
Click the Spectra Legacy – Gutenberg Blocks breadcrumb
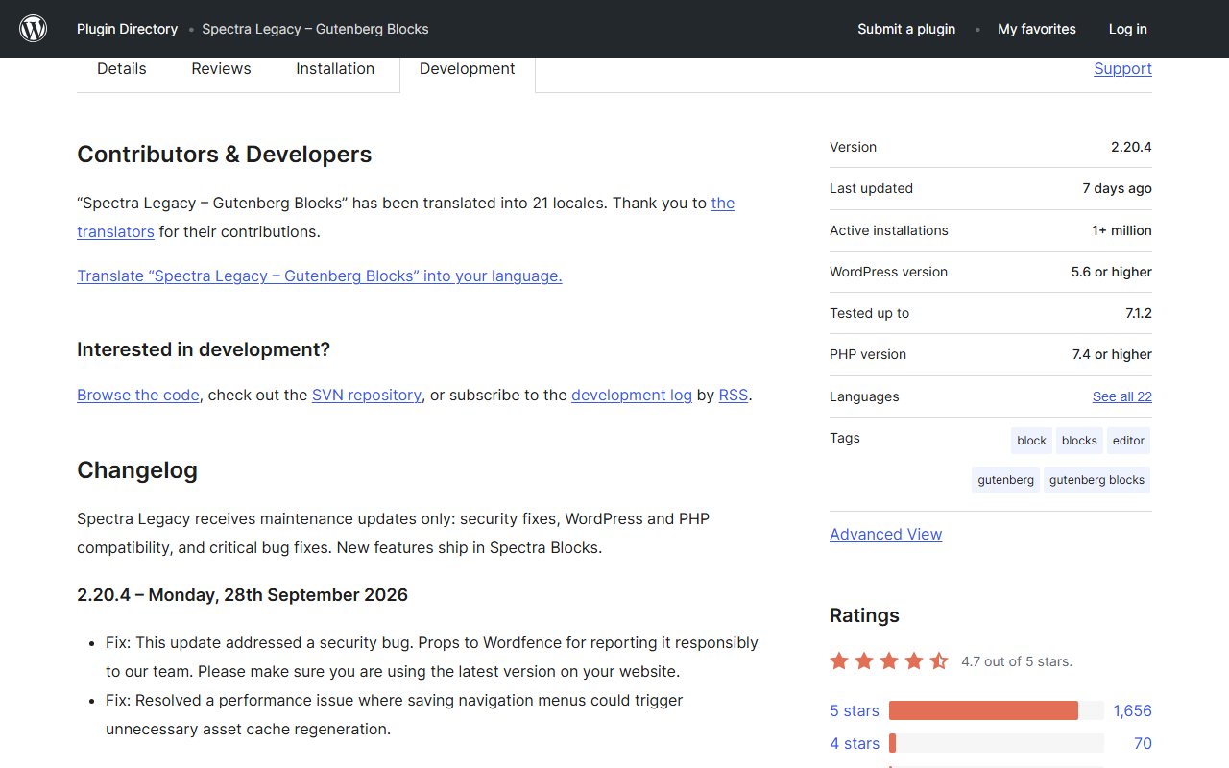[x=315, y=29]
